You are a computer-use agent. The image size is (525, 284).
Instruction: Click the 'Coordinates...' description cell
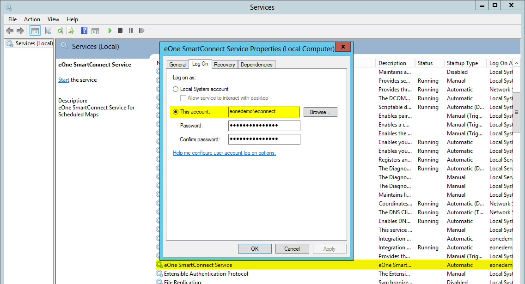coord(396,203)
